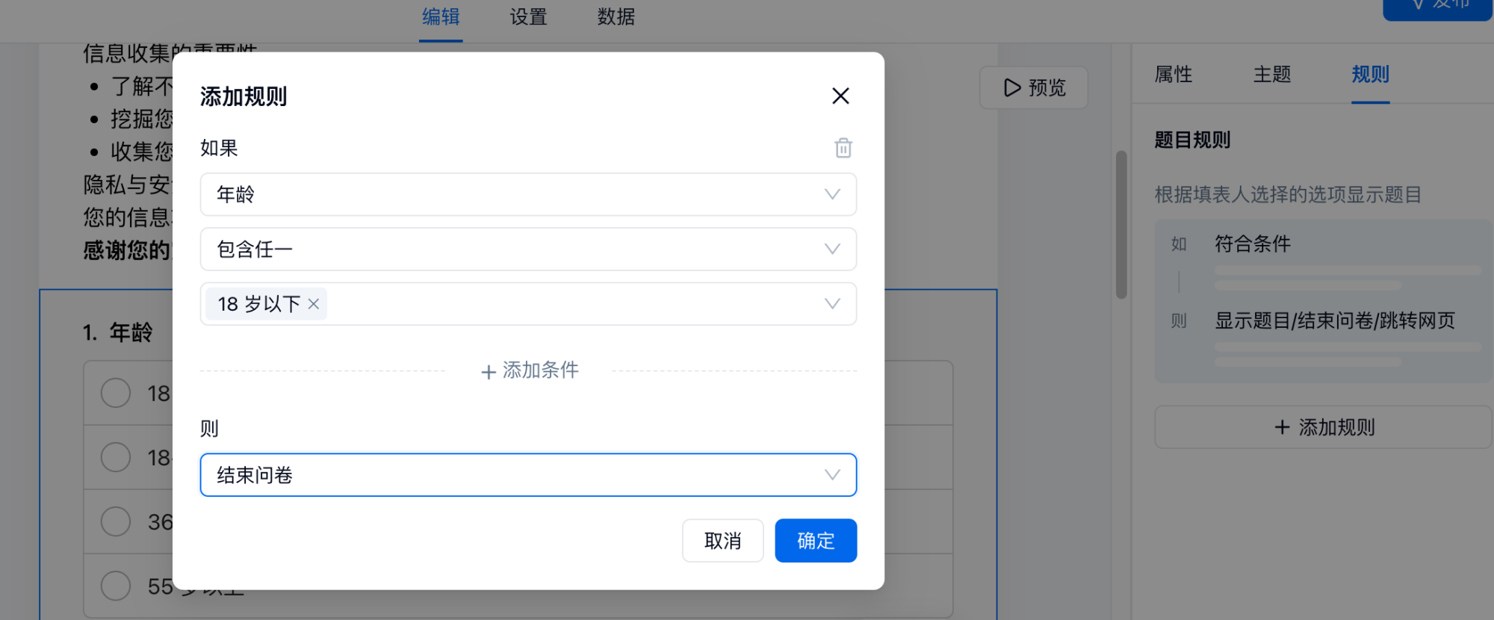1494x620 pixels.
Task: Expand the 年龄 question dropdown
Action: [x=831, y=194]
